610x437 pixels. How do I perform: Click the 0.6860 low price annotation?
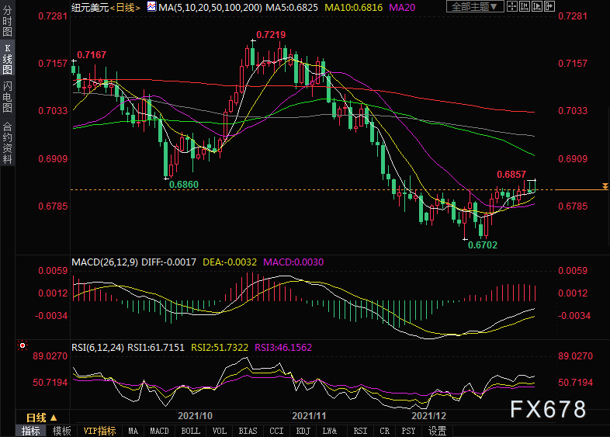[x=184, y=185]
